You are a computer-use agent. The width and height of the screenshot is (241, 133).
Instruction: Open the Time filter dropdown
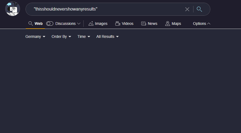pyautogui.click(x=84, y=36)
